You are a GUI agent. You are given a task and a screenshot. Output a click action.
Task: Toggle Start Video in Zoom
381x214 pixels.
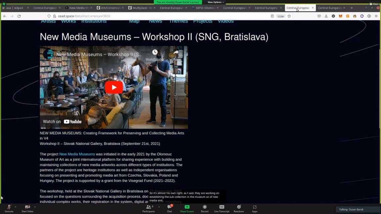click(x=27, y=208)
